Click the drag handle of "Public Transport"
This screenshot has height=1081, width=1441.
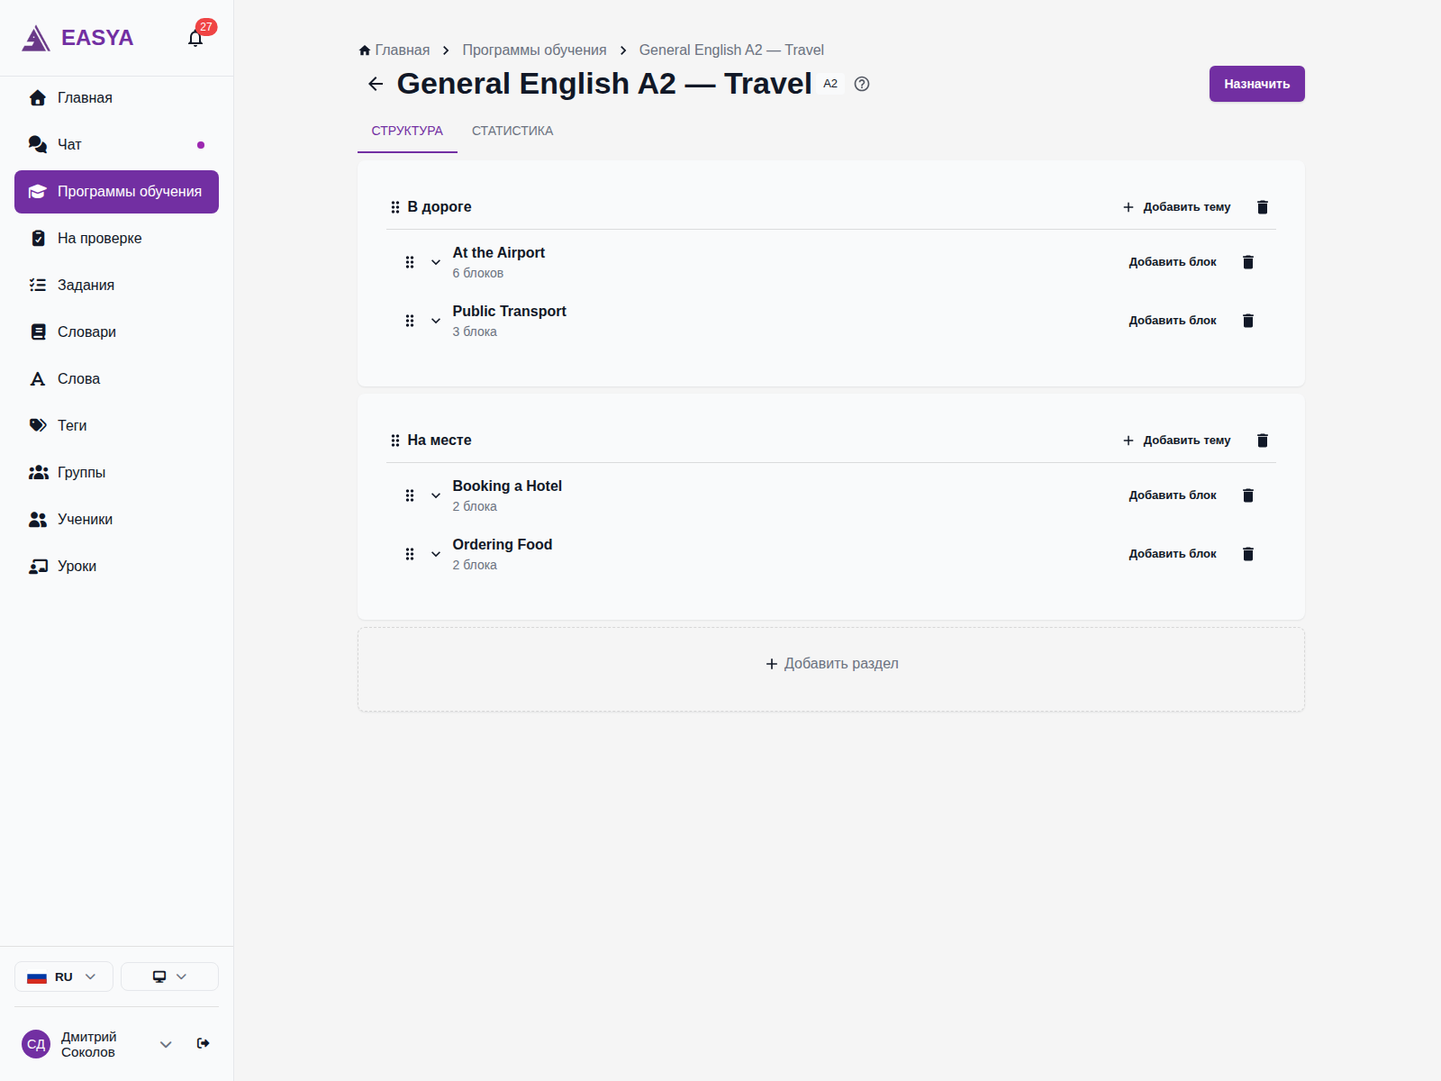click(410, 321)
